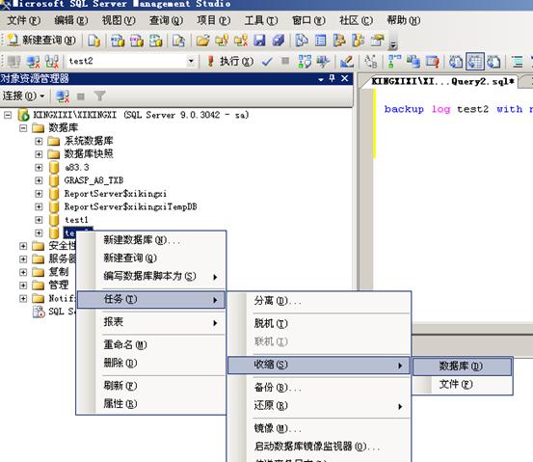The height and width of the screenshot is (462, 533).
Task: Click the filter funnel icon in Object Explorer
Action: (x=99, y=96)
